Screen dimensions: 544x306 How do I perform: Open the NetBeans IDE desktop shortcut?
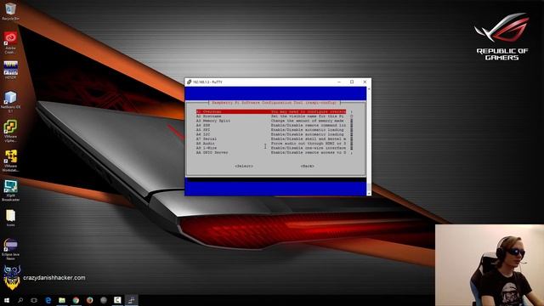click(x=10, y=101)
